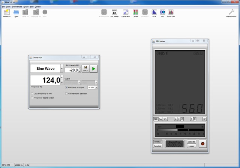Open the Levels tool in the toolbar
240x168 pixels.
[x=135, y=13]
